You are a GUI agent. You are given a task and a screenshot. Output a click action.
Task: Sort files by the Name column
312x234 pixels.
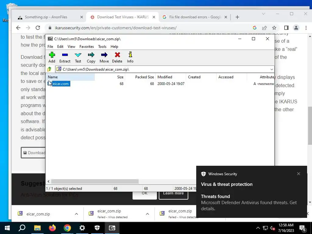(70, 77)
